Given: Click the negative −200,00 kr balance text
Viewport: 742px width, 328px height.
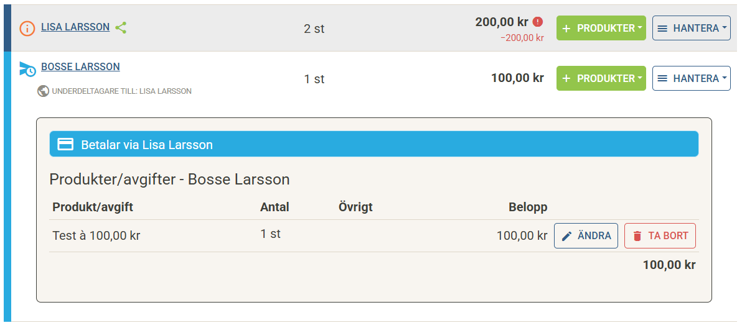Looking at the screenshot, I should [522, 37].
